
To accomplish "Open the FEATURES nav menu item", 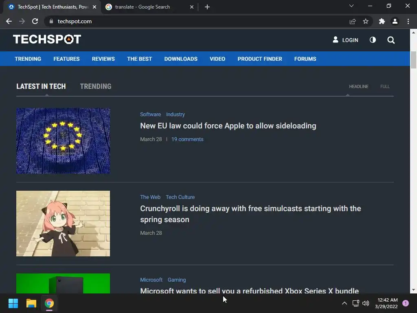I will click(66, 59).
